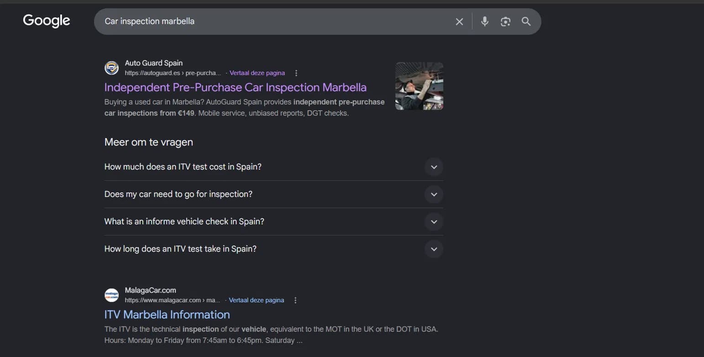Viewport: 704px width, 357px height.
Task: Click the autoguard.es URL breadcrumb
Action: [173, 73]
